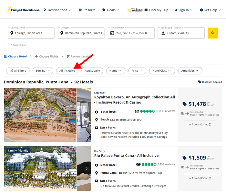The height and width of the screenshot is (193, 226).
Task: Show previous photo of Riu Palace
Action: [9, 169]
